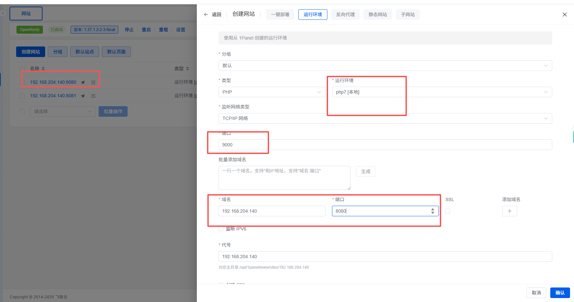Collapse the left sidebar with the chevron icon
The width and height of the screenshot is (574, 302).
pyautogui.click(x=3, y=14)
